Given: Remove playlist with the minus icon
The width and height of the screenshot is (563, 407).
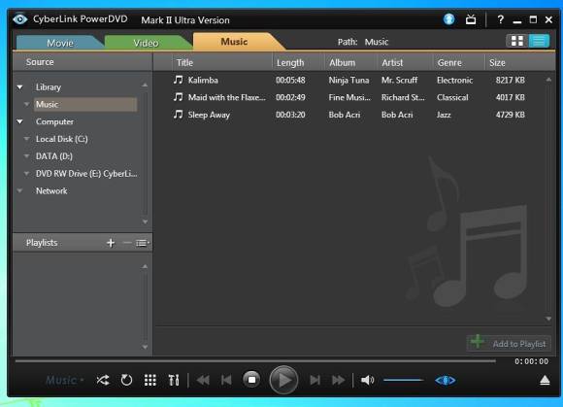Looking at the screenshot, I should (127, 243).
